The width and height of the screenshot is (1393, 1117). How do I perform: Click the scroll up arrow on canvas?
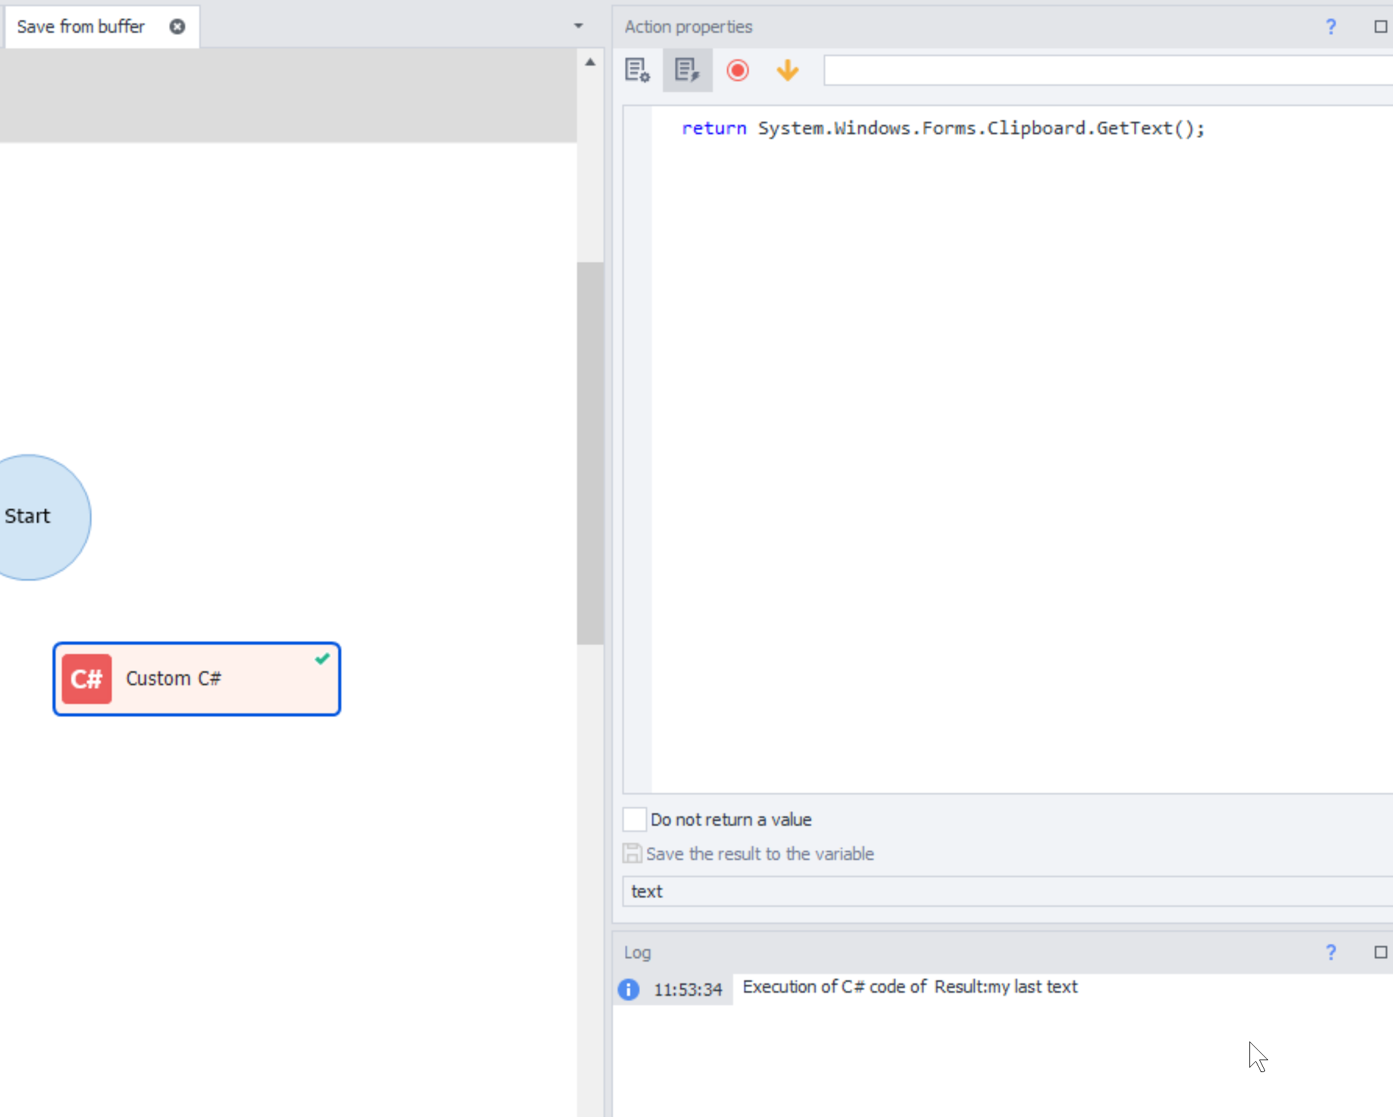(x=590, y=62)
